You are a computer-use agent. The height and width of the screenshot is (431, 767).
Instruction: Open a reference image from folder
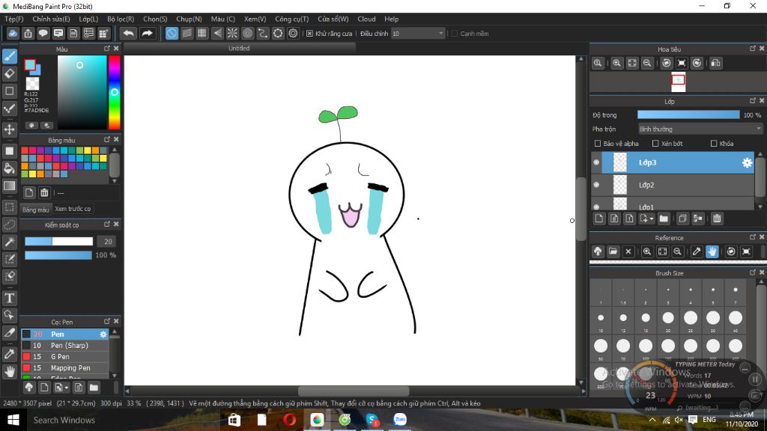point(613,251)
